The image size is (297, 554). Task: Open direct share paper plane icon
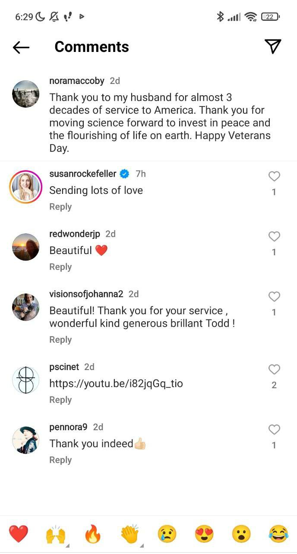click(272, 46)
